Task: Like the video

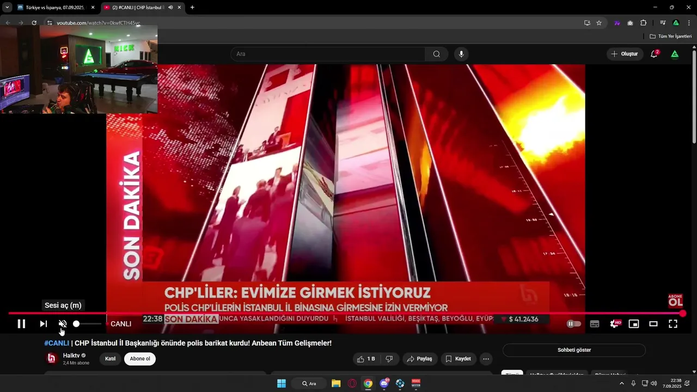Action: tap(366, 359)
